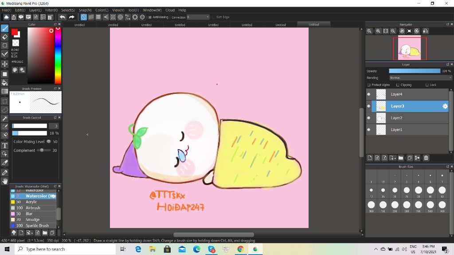This screenshot has height=255, width=454.
Task: Open the Blending mode dropdown
Action: click(x=420, y=78)
